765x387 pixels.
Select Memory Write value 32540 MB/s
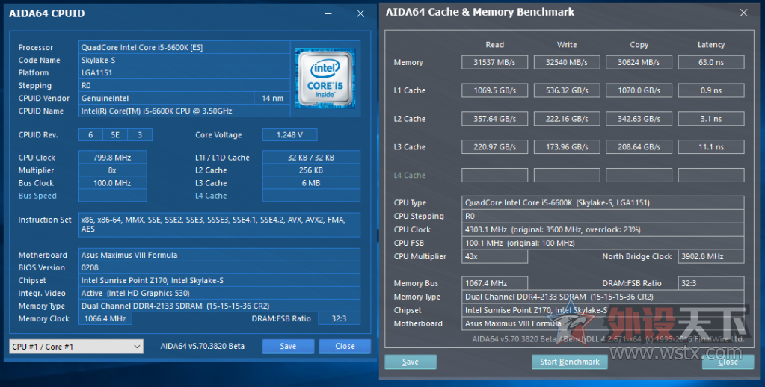pyautogui.click(x=567, y=63)
